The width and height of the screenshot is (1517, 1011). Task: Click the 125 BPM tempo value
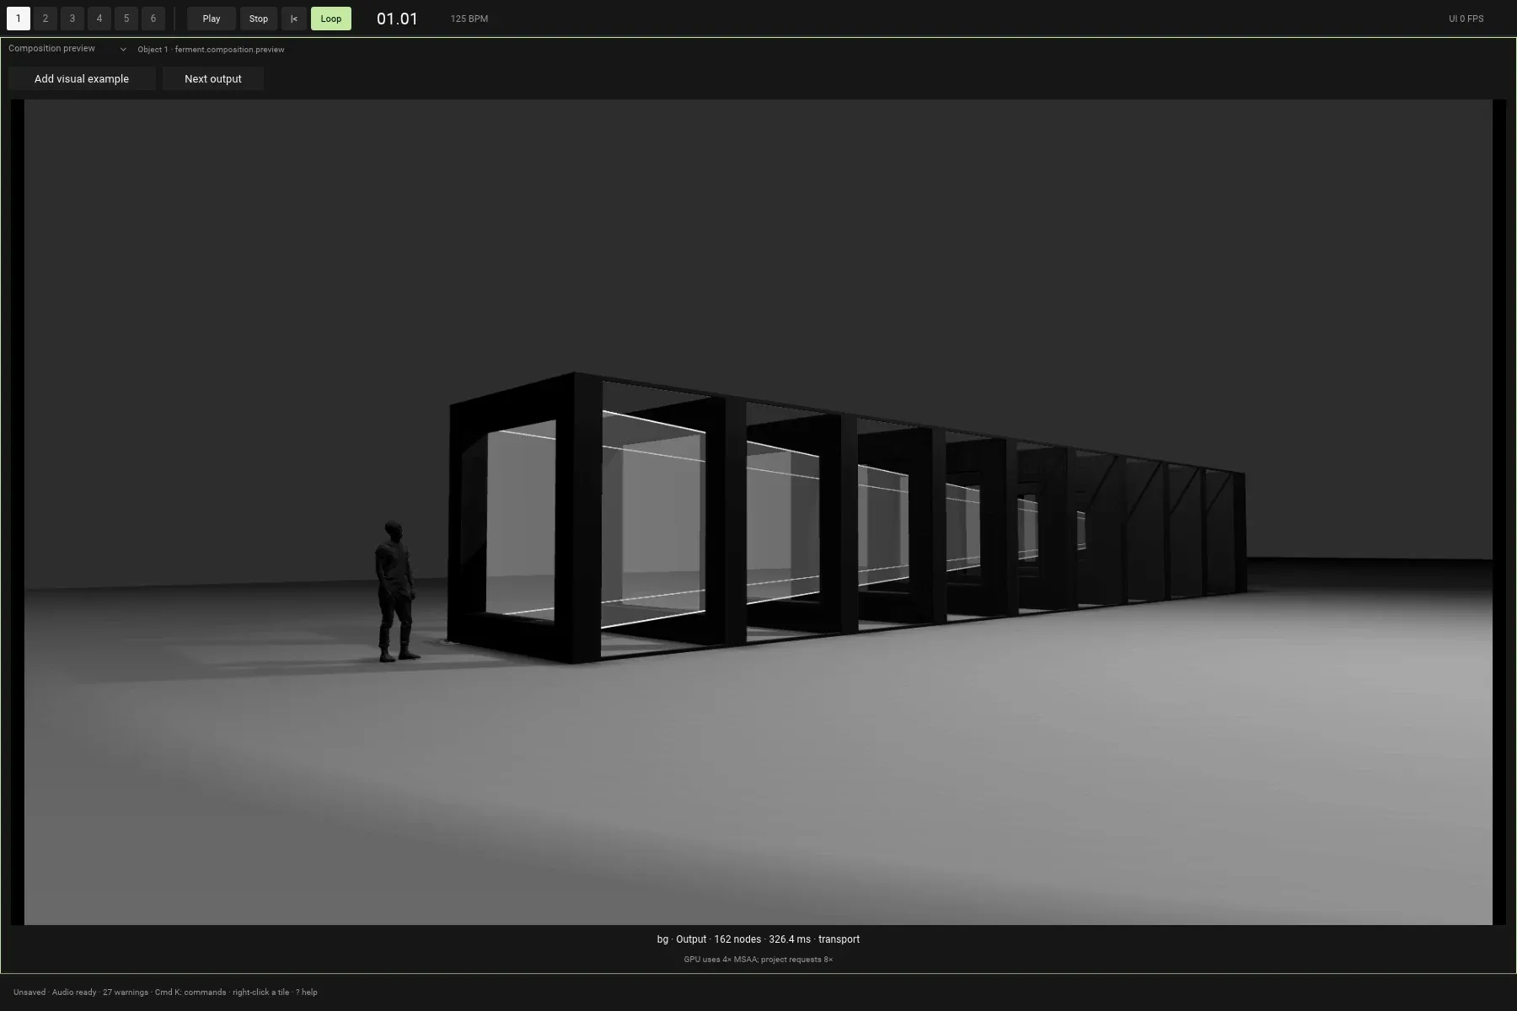coord(469,19)
